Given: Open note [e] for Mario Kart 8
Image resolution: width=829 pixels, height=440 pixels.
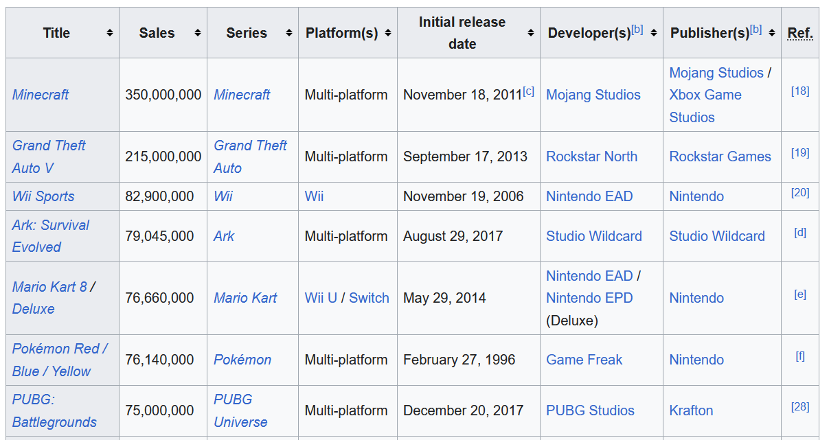Looking at the screenshot, I should [x=800, y=294].
